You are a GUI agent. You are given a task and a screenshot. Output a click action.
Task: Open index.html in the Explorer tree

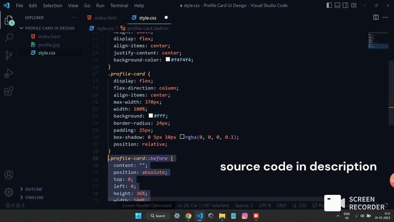(x=49, y=36)
